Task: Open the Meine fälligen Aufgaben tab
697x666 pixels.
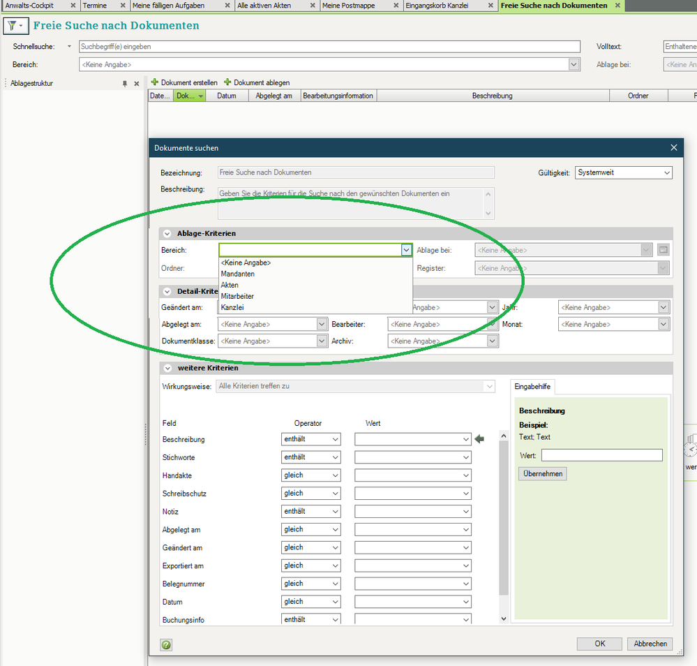Action: tap(168, 6)
